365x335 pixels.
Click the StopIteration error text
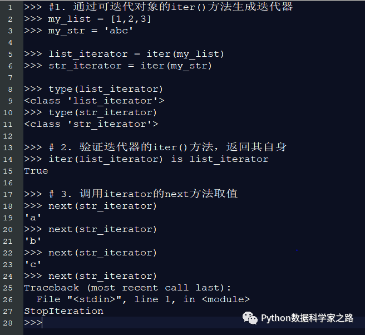coord(64,311)
